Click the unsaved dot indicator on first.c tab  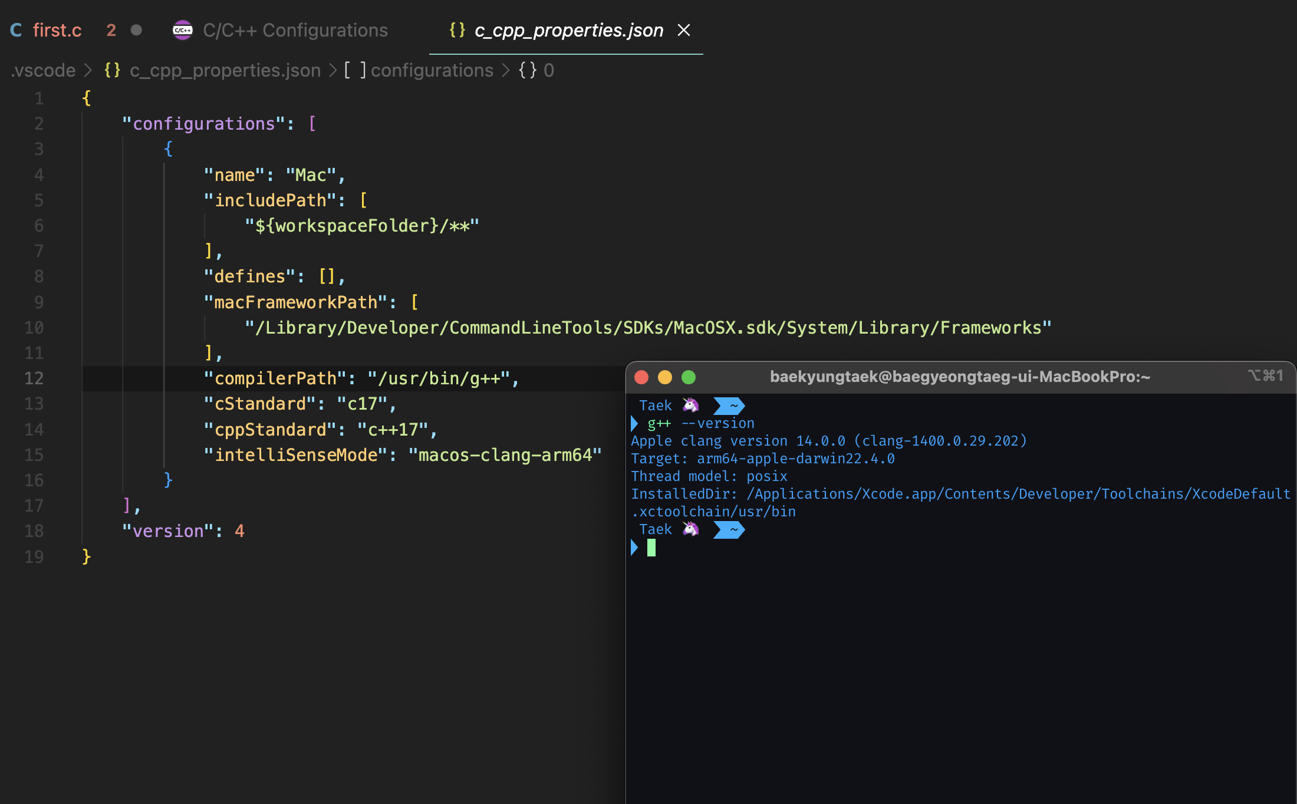136,30
